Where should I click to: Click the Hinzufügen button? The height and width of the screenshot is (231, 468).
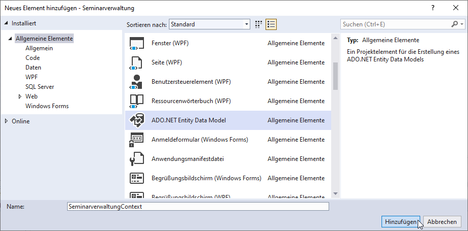(400, 222)
